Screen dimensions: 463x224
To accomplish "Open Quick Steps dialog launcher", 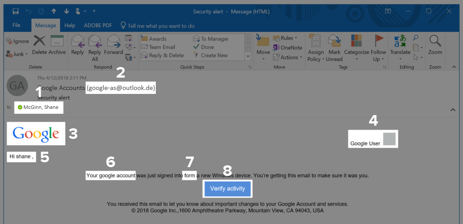I will click(250, 67).
